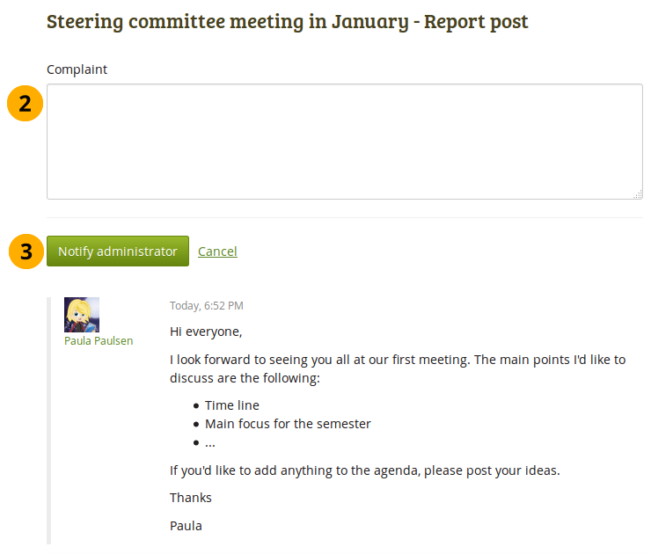The width and height of the screenshot is (651, 554).
Task: Cancel the report post form
Action: point(217,251)
